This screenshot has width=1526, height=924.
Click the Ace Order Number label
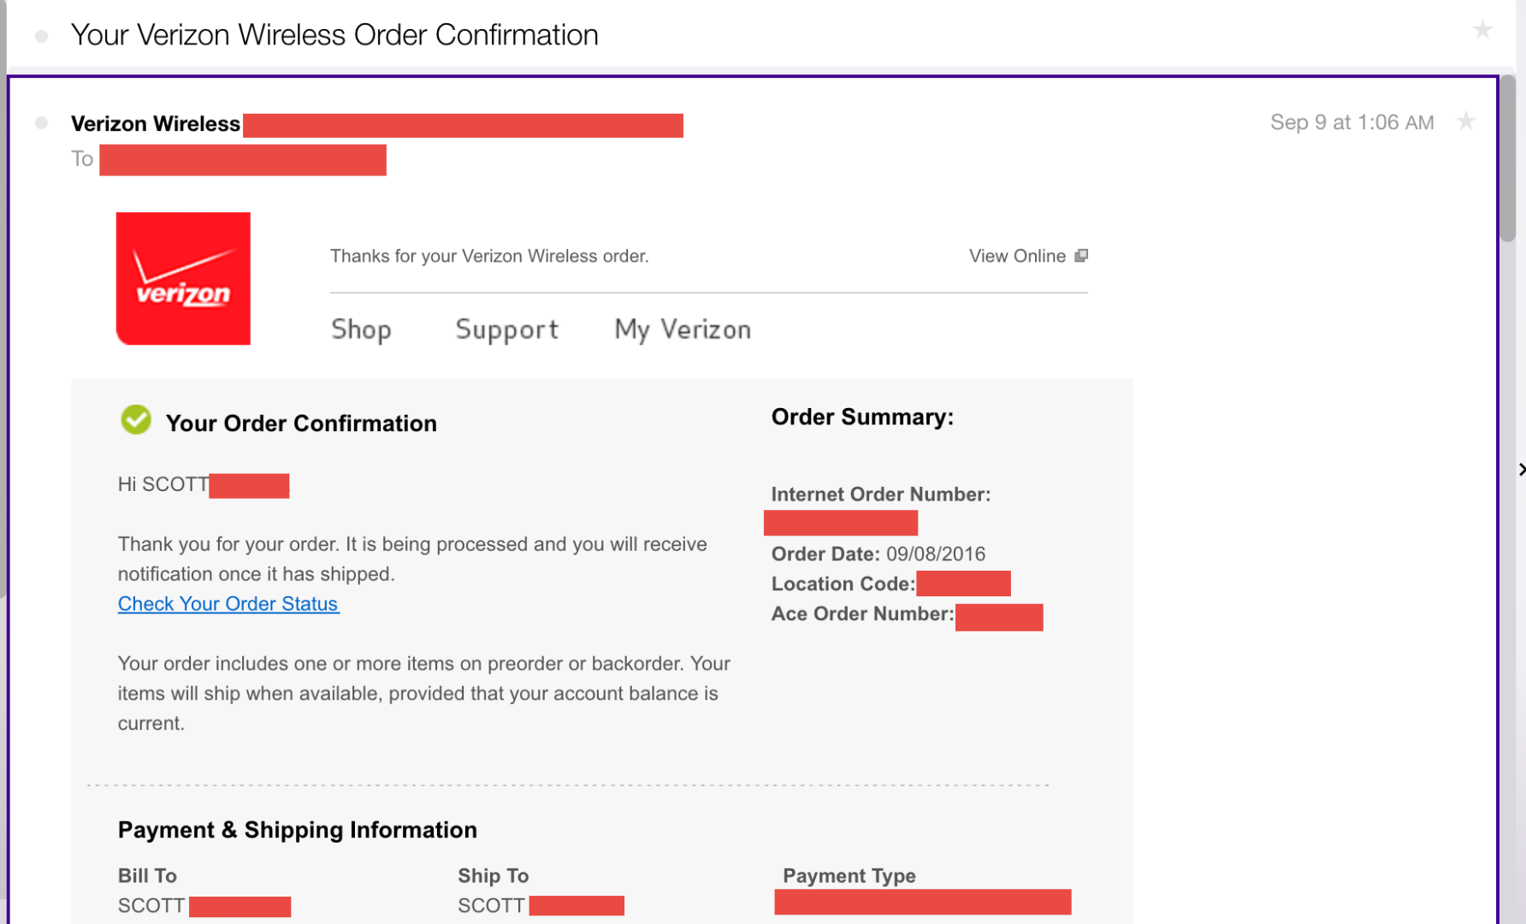[862, 613]
